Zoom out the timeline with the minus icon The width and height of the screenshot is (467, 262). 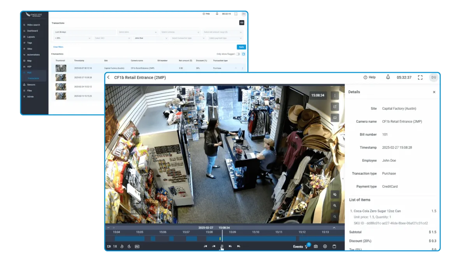coord(109,228)
